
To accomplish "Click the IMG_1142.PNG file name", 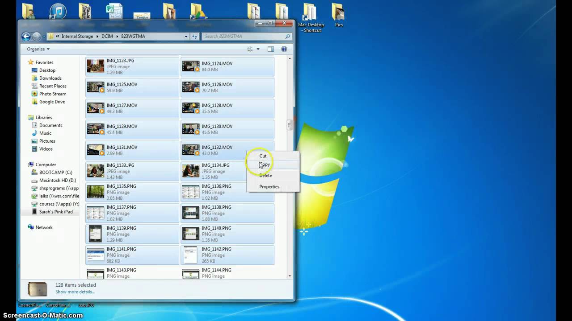I will pyautogui.click(x=216, y=249).
